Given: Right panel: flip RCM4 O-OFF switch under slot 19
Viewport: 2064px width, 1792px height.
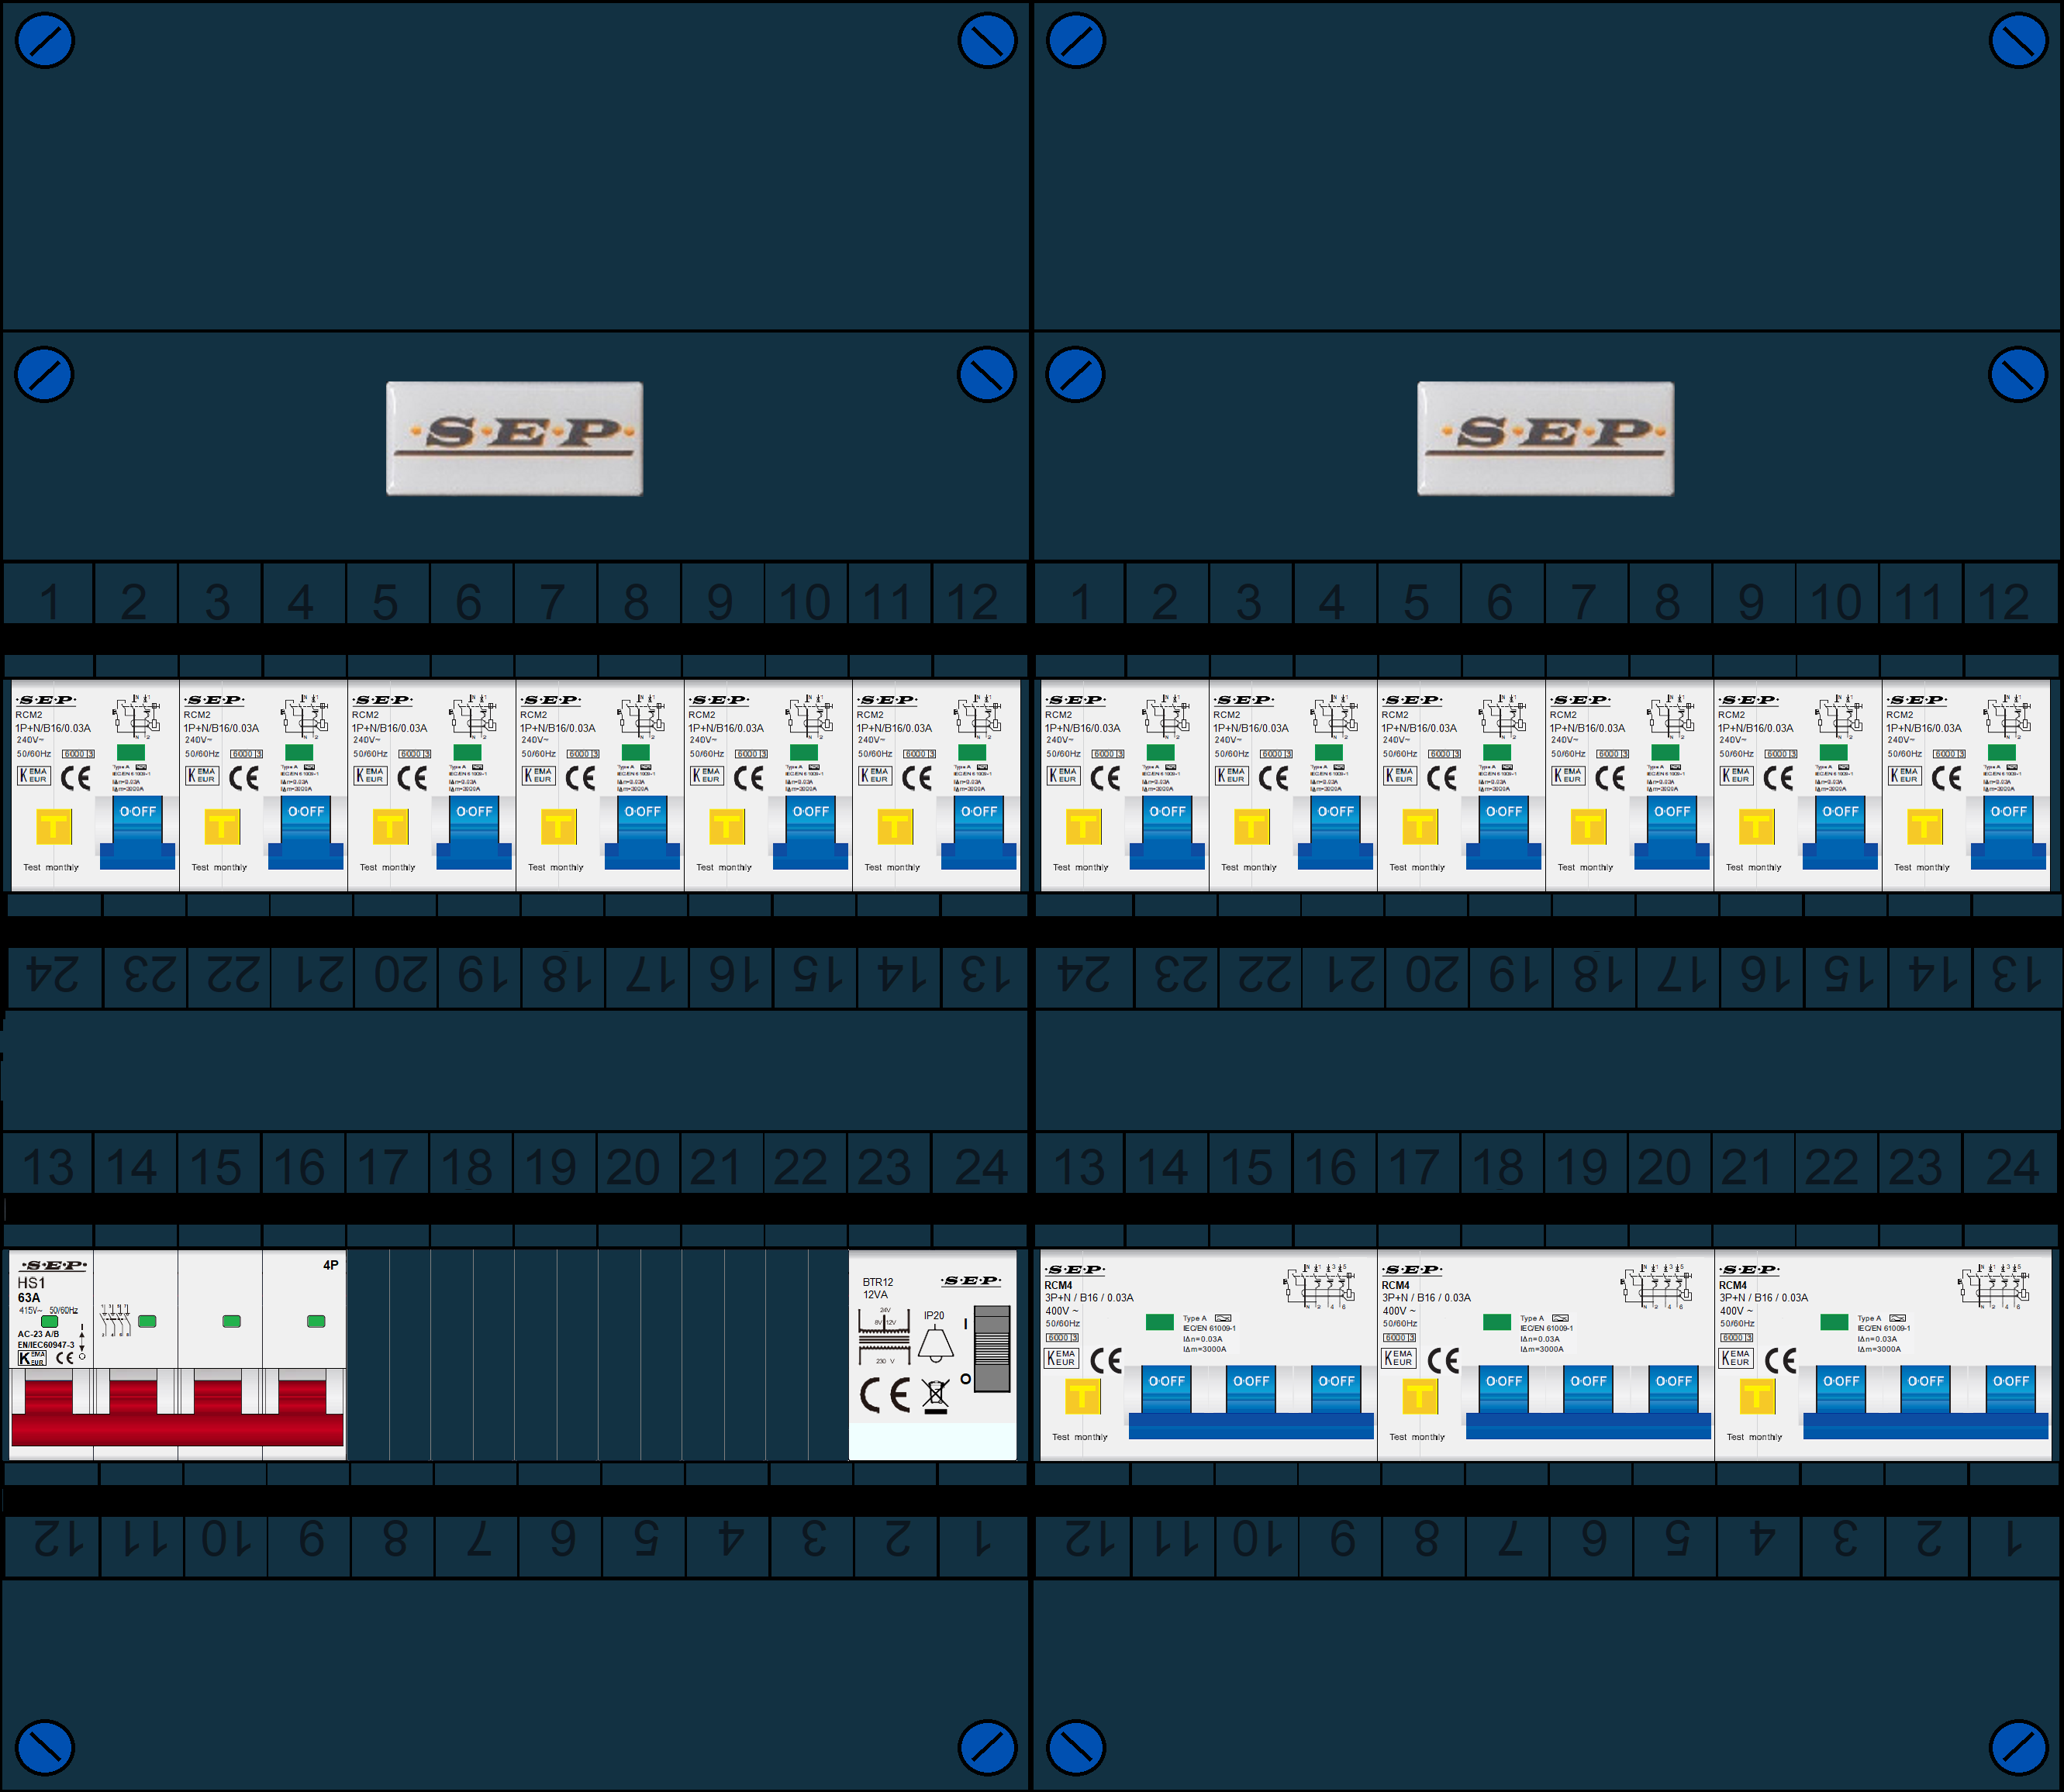Looking at the screenshot, I should coord(1588,1390).
